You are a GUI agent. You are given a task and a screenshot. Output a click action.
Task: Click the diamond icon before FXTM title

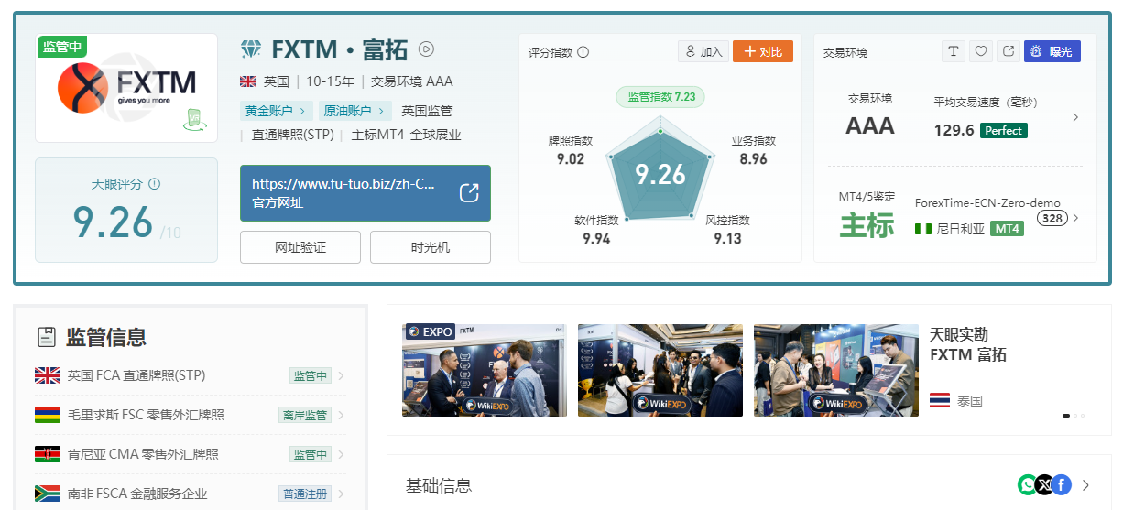click(x=251, y=49)
